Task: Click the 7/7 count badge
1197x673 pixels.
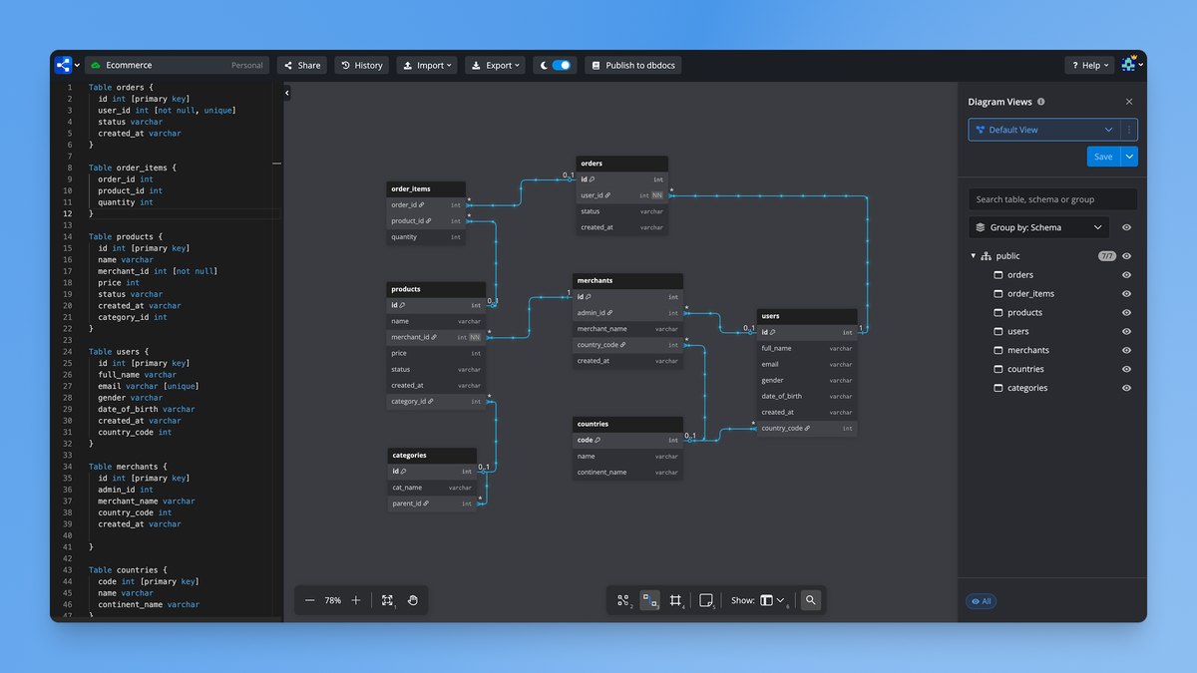Action: pyautogui.click(x=1107, y=256)
